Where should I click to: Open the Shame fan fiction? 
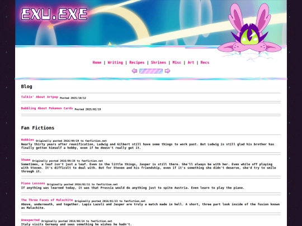click(x=26, y=160)
